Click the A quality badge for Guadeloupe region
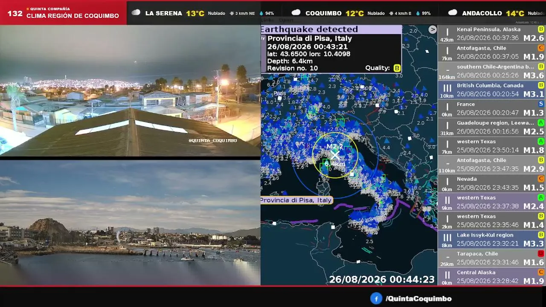Image resolution: width=546 pixels, height=307 pixels. pyautogui.click(x=541, y=122)
